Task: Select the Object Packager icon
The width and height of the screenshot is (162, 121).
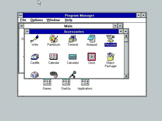Action: 111,57
